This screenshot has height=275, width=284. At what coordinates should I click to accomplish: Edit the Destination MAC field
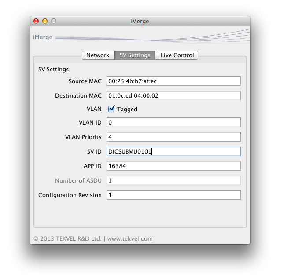[x=173, y=95]
